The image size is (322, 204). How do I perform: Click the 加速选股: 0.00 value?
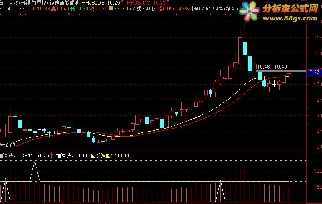pos(72,156)
